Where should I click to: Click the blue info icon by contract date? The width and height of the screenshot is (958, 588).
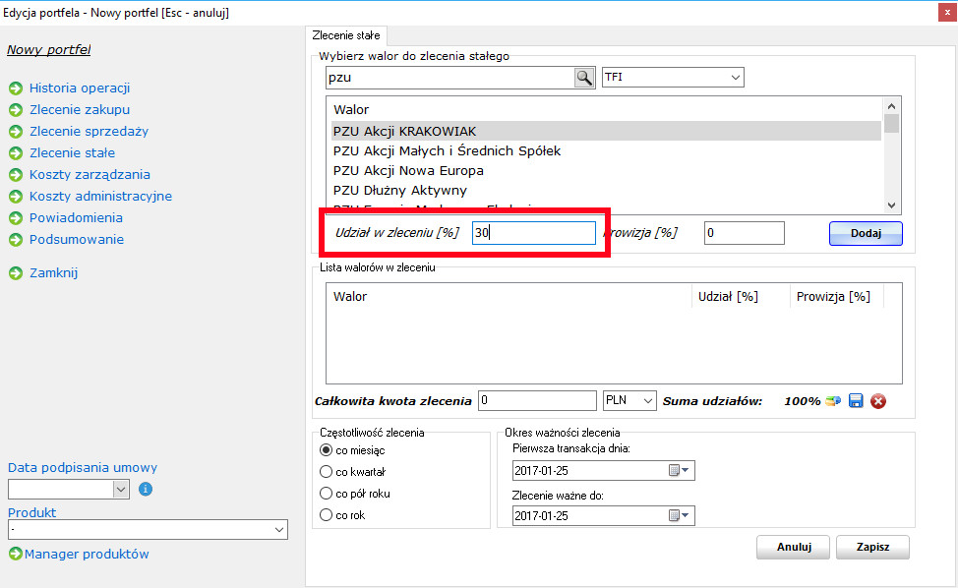(146, 489)
